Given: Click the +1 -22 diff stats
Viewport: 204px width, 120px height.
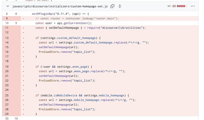Looking at the screenshot, I should (x=171, y=6).
